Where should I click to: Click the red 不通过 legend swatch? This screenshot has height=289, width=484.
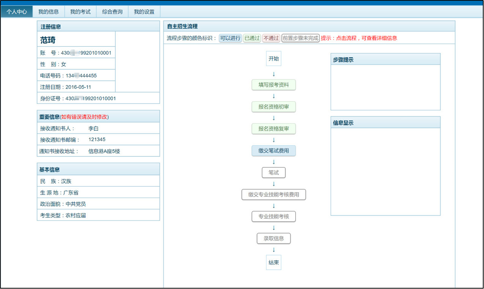pos(271,38)
